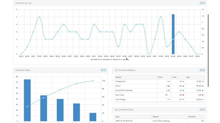
Task: Sort reasons table by Total column
Action: pyautogui.click(x=178, y=77)
